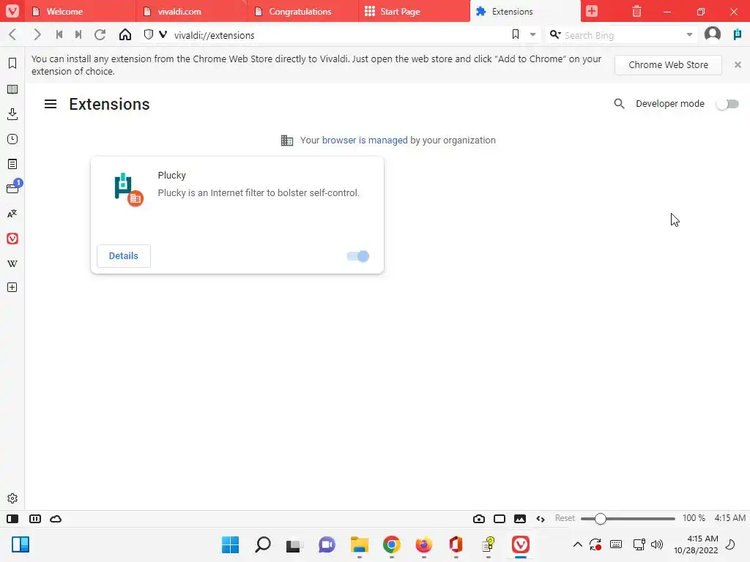The height and width of the screenshot is (562, 750).
Task: Capture the page with camera icon
Action: (x=479, y=519)
